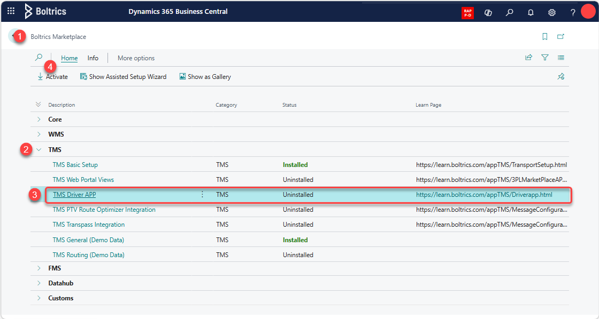This screenshot has width=599, height=319.
Task: Open page in a new window
Action: (560, 37)
